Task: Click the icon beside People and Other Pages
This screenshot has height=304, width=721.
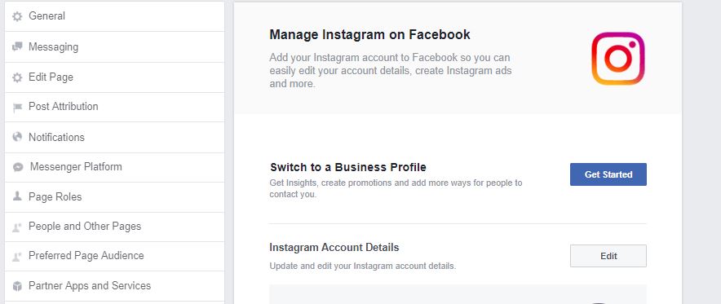Action: [x=17, y=227]
